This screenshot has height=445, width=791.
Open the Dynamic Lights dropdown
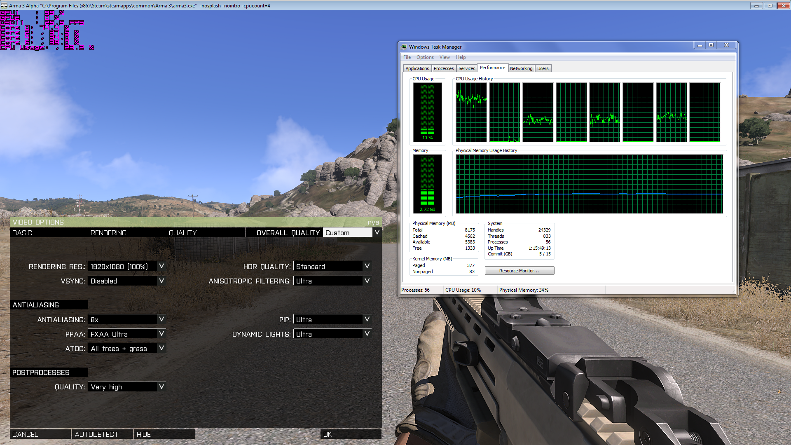coord(332,334)
